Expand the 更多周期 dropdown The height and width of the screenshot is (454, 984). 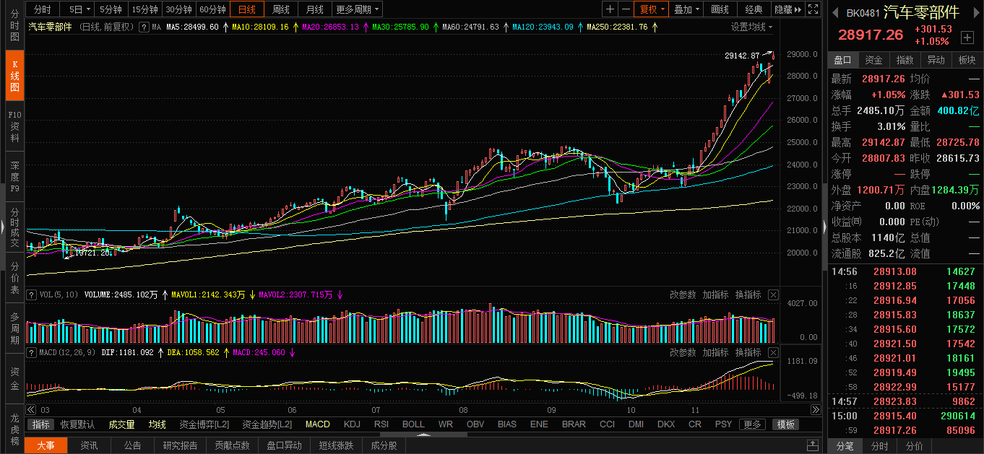(x=358, y=9)
